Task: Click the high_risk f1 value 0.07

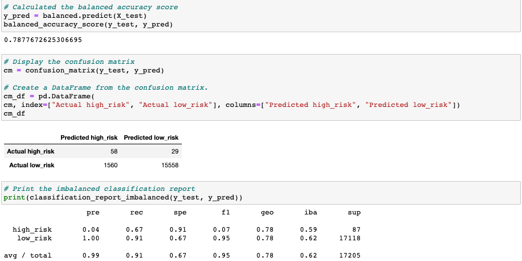Action: 222,230
